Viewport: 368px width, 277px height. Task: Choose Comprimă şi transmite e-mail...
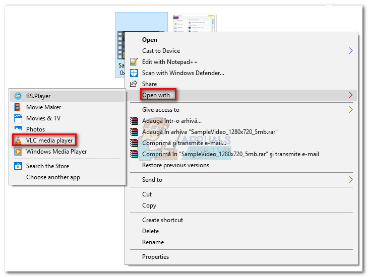click(241, 143)
